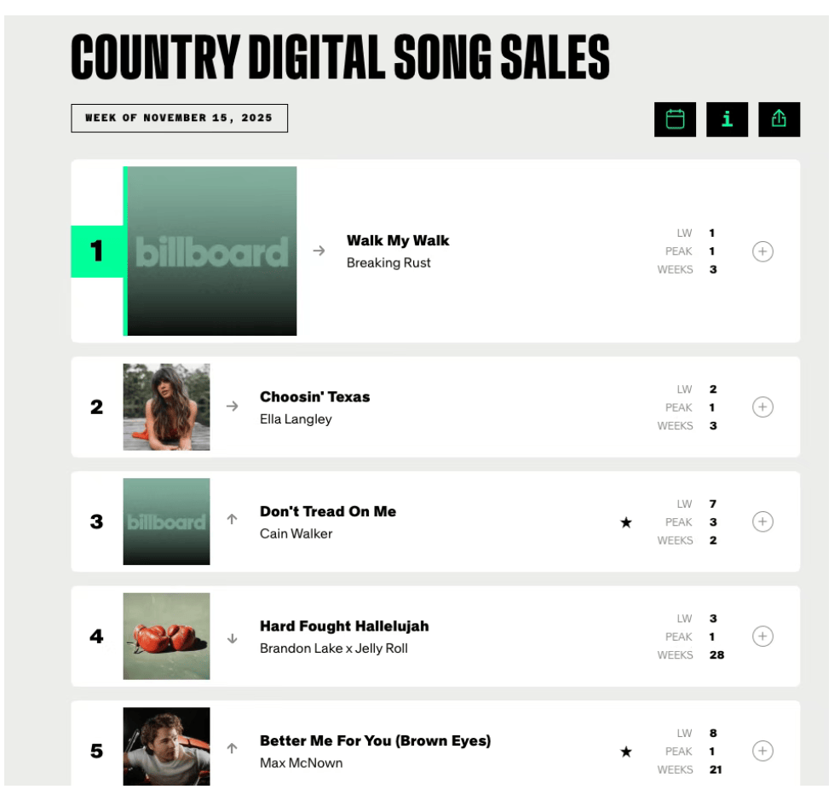Expand the Don't Tread On Me entry
The image size is (840, 795).
(762, 521)
